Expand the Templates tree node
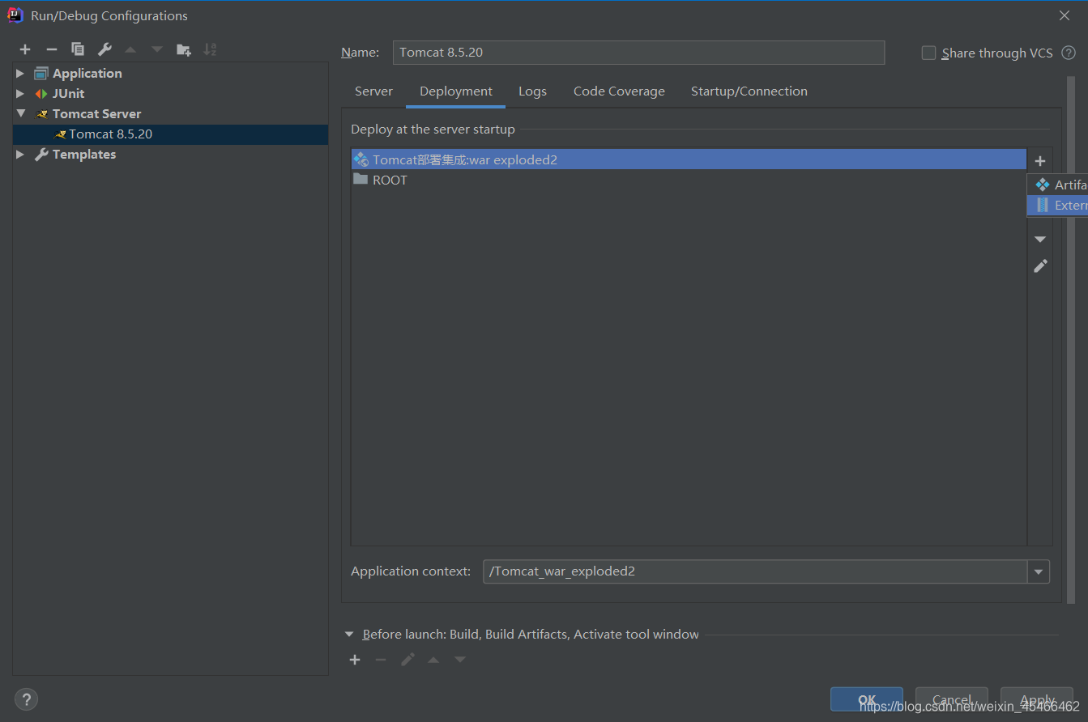This screenshot has width=1088, height=722. [x=20, y=154]
